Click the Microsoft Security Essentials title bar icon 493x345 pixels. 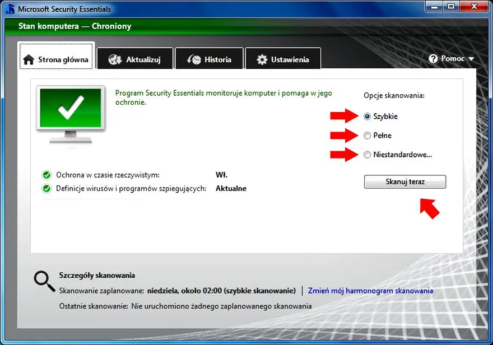[10, 9]
